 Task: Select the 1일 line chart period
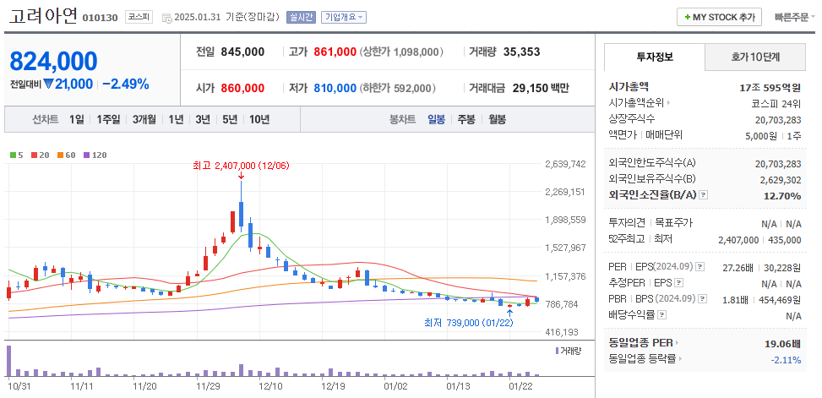pos(77,119)
